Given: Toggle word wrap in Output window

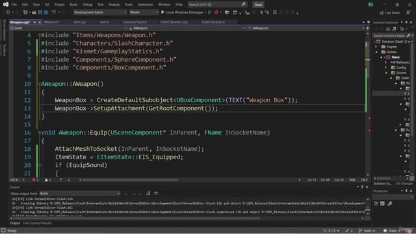Looking at the screenshot, I should [156, 194].
